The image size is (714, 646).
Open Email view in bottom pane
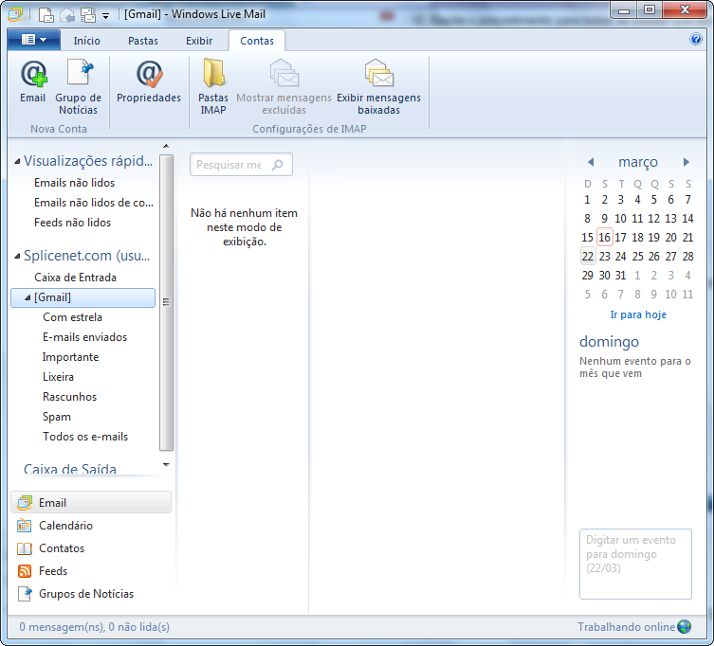(x=91, y=502)
